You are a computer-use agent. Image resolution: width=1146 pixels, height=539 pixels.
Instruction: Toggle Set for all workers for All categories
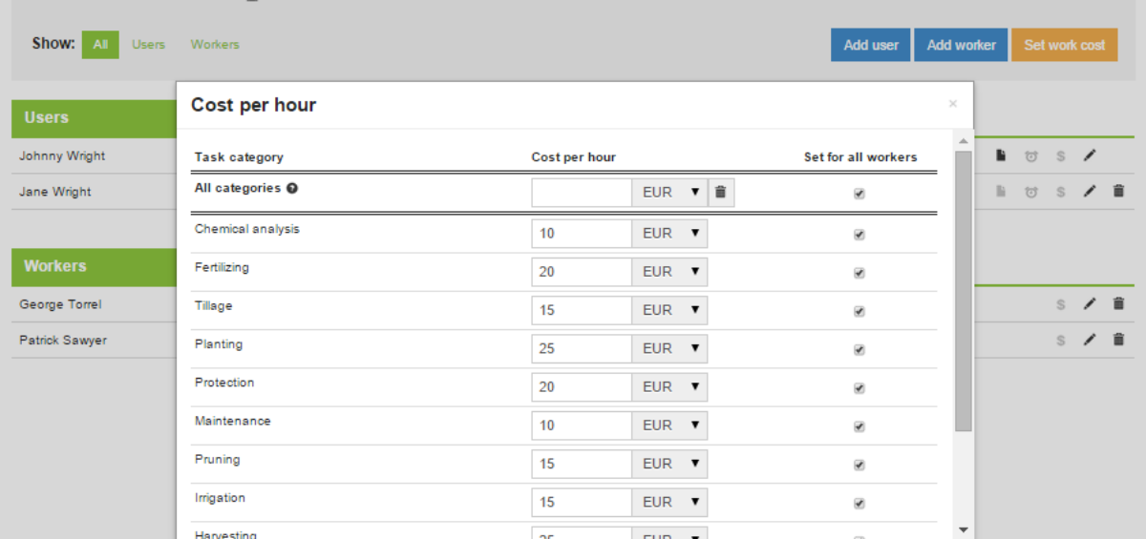click(x=859, y=194)
